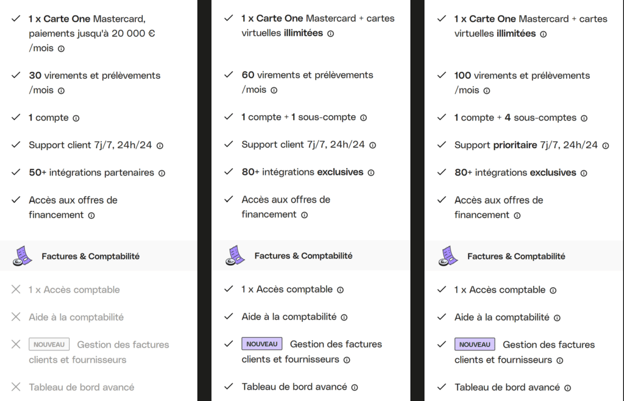This screenshot has width=624, height=401.
Task: Click info icon next to 'Support prioritaire 7j/7, 24h/24'
Action: tap(605, 146)
